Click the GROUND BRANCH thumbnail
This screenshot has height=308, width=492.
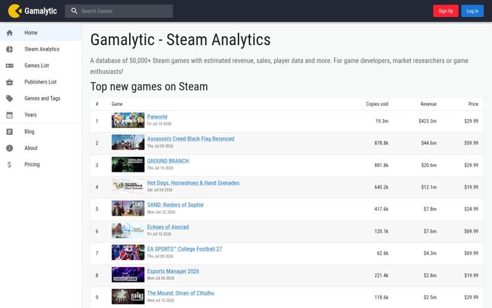(x=128, y=164)
